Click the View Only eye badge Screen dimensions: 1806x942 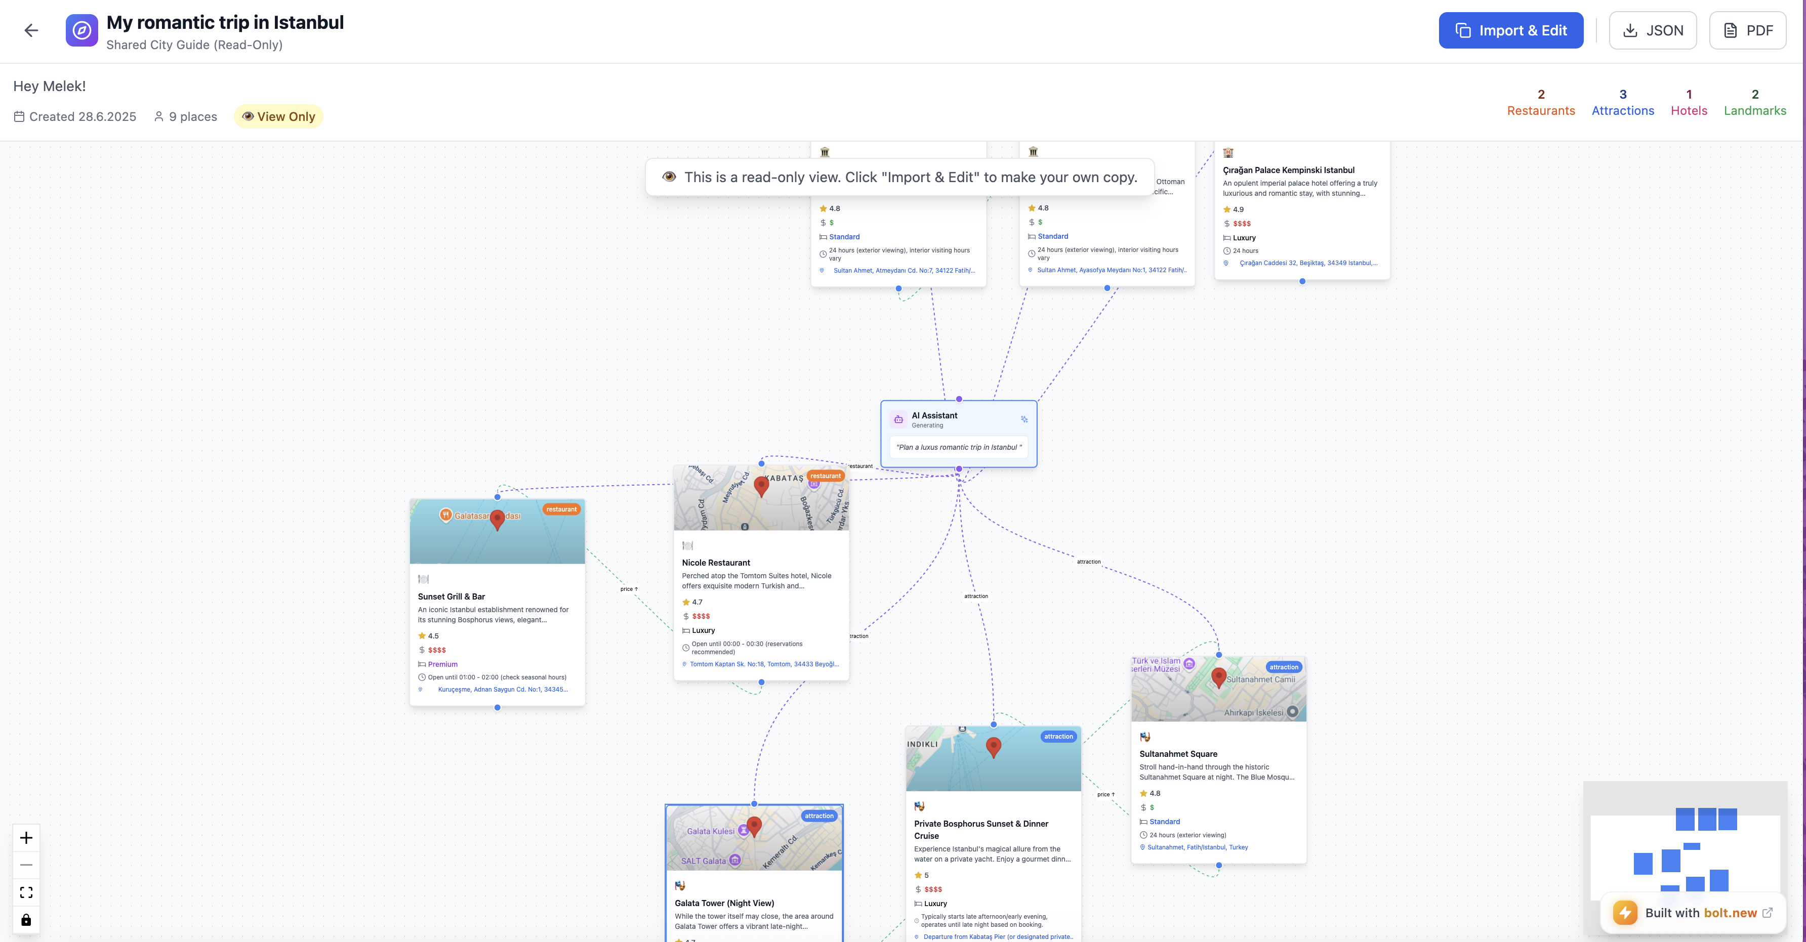(278, 116)
